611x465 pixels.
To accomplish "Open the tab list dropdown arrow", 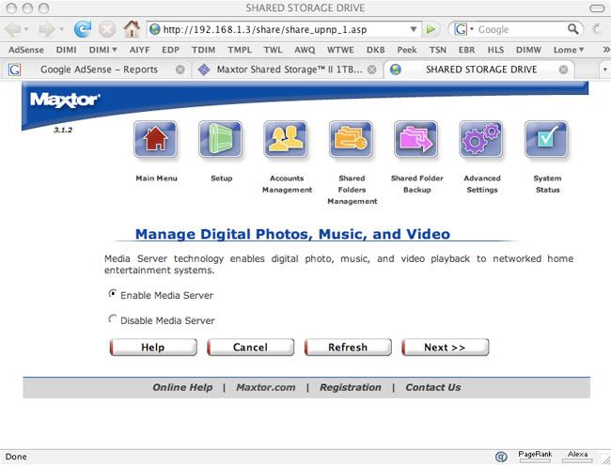I will [604, 70].
